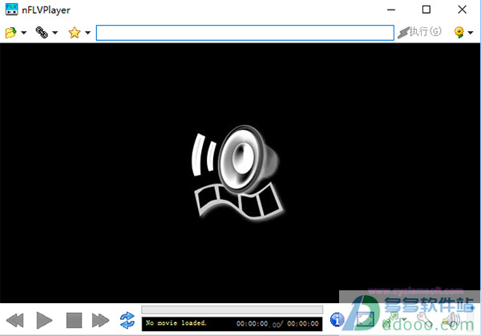Click the nFLVPlayer app icon in title bar

click(x=12, y=10)
